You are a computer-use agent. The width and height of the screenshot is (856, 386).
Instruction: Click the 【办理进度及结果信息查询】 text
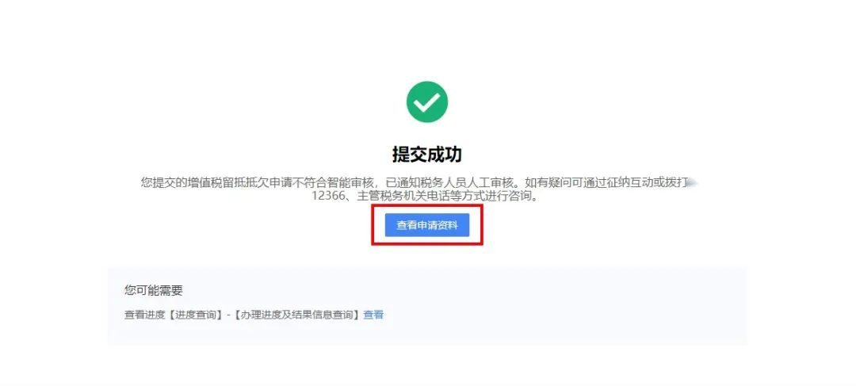pyautogui.click(x=297, y=315)
